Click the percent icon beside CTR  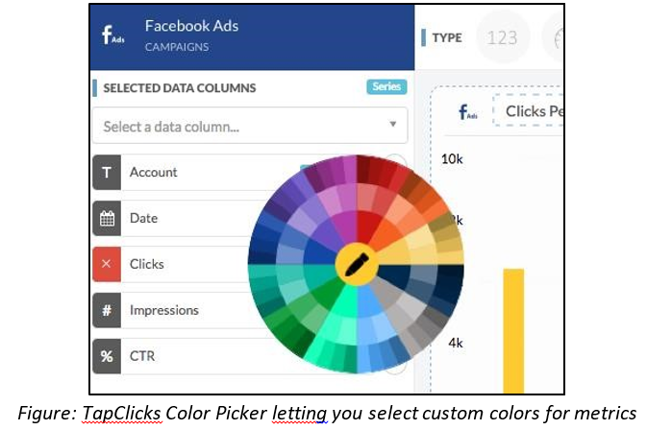tap(107, 356)
